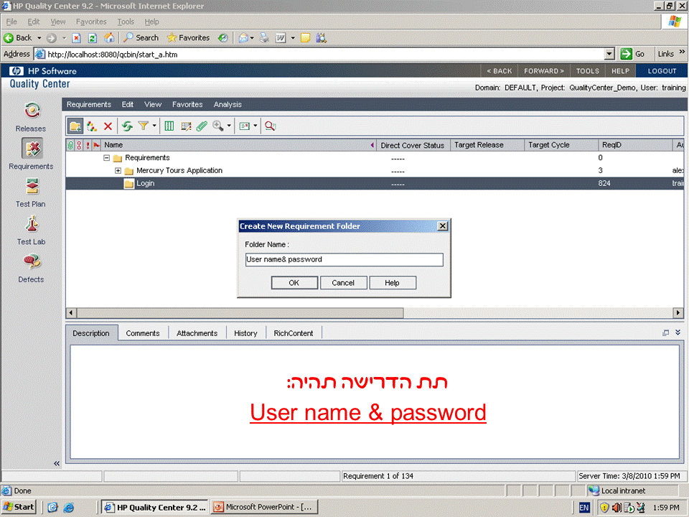The image size is (689, 517).
Task: Open the Defects module in sidebar
Action: coord(31,268)
